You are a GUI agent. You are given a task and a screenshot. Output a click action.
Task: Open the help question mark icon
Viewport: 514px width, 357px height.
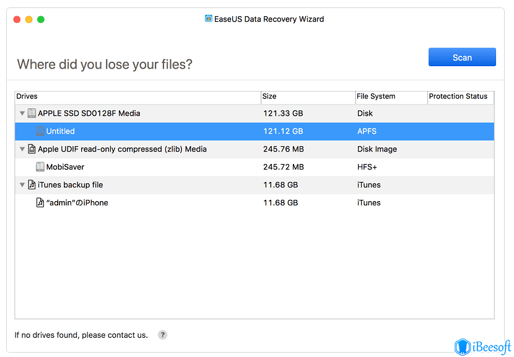tap(162, 335)
